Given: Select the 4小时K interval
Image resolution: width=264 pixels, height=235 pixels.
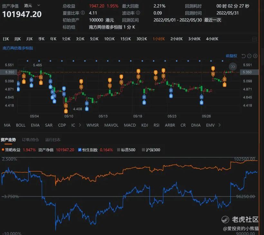Looking at the screenshot, I should pos(212,39).
